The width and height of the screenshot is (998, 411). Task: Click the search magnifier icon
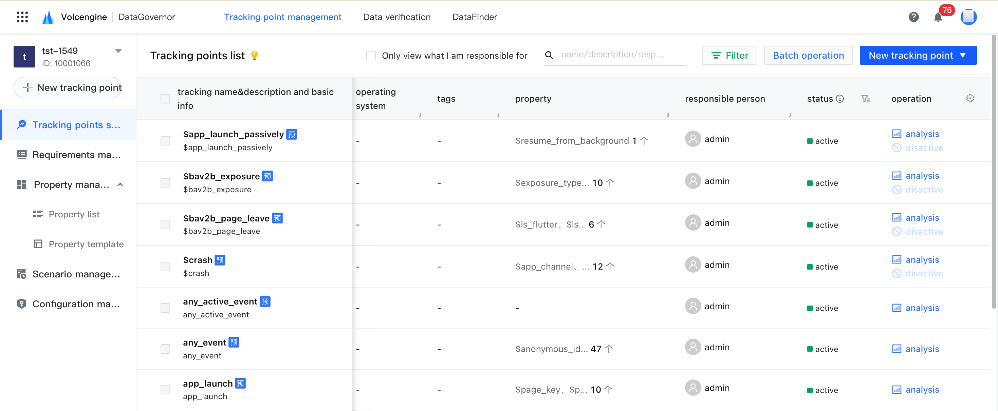pos(549,55)
